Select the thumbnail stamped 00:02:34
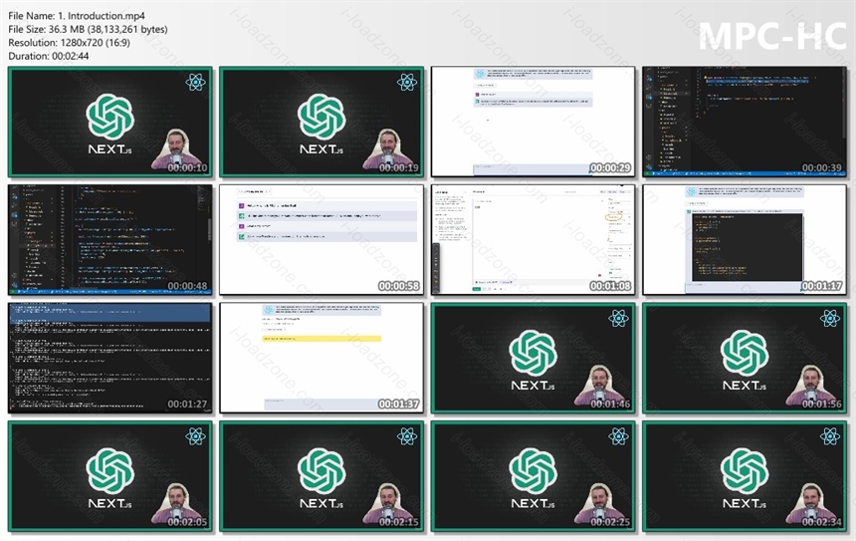 (745, 476)
